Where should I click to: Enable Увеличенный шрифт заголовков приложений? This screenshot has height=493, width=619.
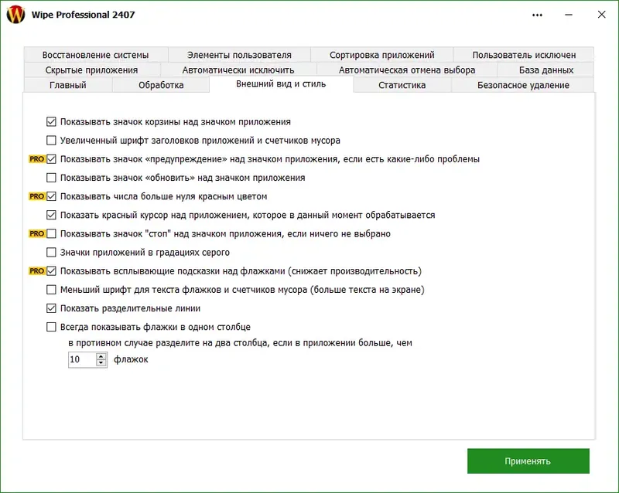click(51, 139)
